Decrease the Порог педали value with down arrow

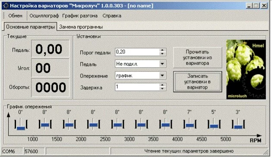click(162, 54)
